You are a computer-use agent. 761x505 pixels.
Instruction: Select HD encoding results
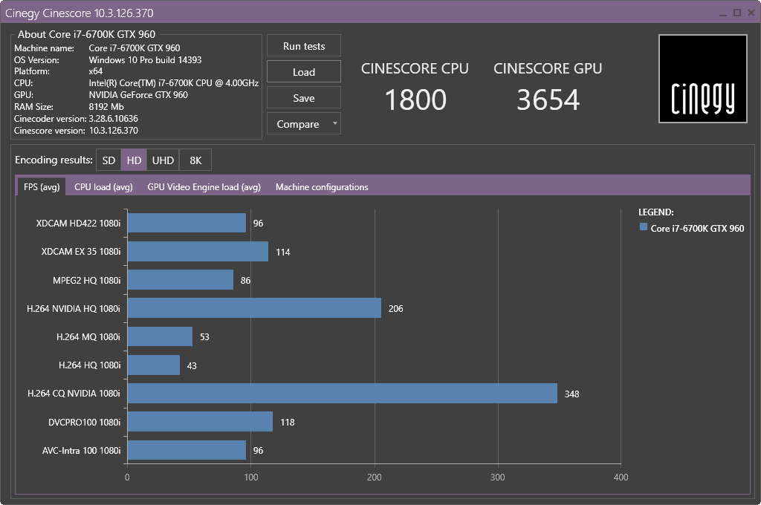[134, 160]
